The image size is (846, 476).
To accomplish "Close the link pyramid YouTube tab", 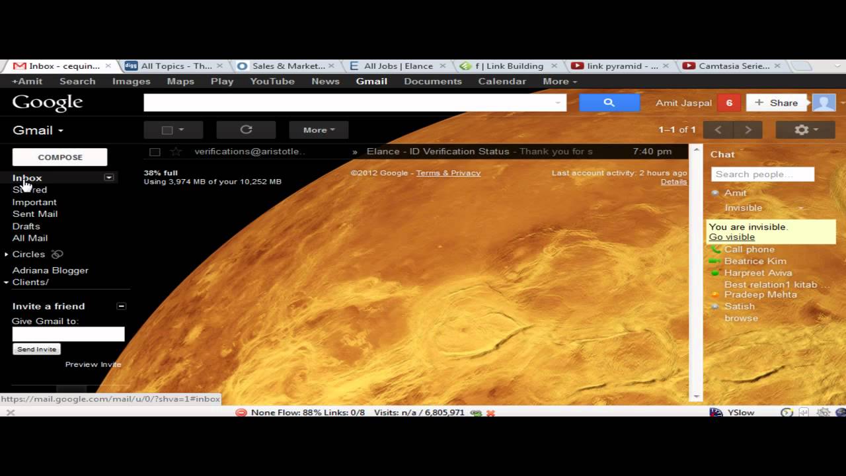I will tap(666, 65).
